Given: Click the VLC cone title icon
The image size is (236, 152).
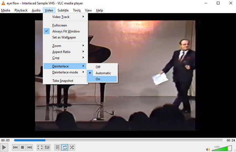Looking at the screenshot, I should click(3, 3).
